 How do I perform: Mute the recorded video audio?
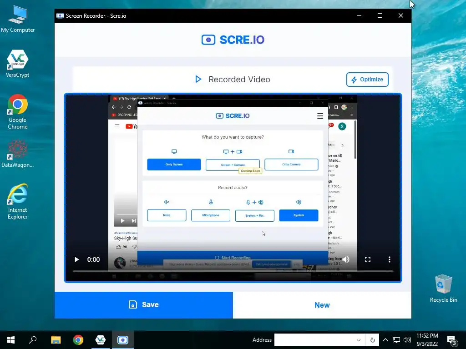pos(346,259)
